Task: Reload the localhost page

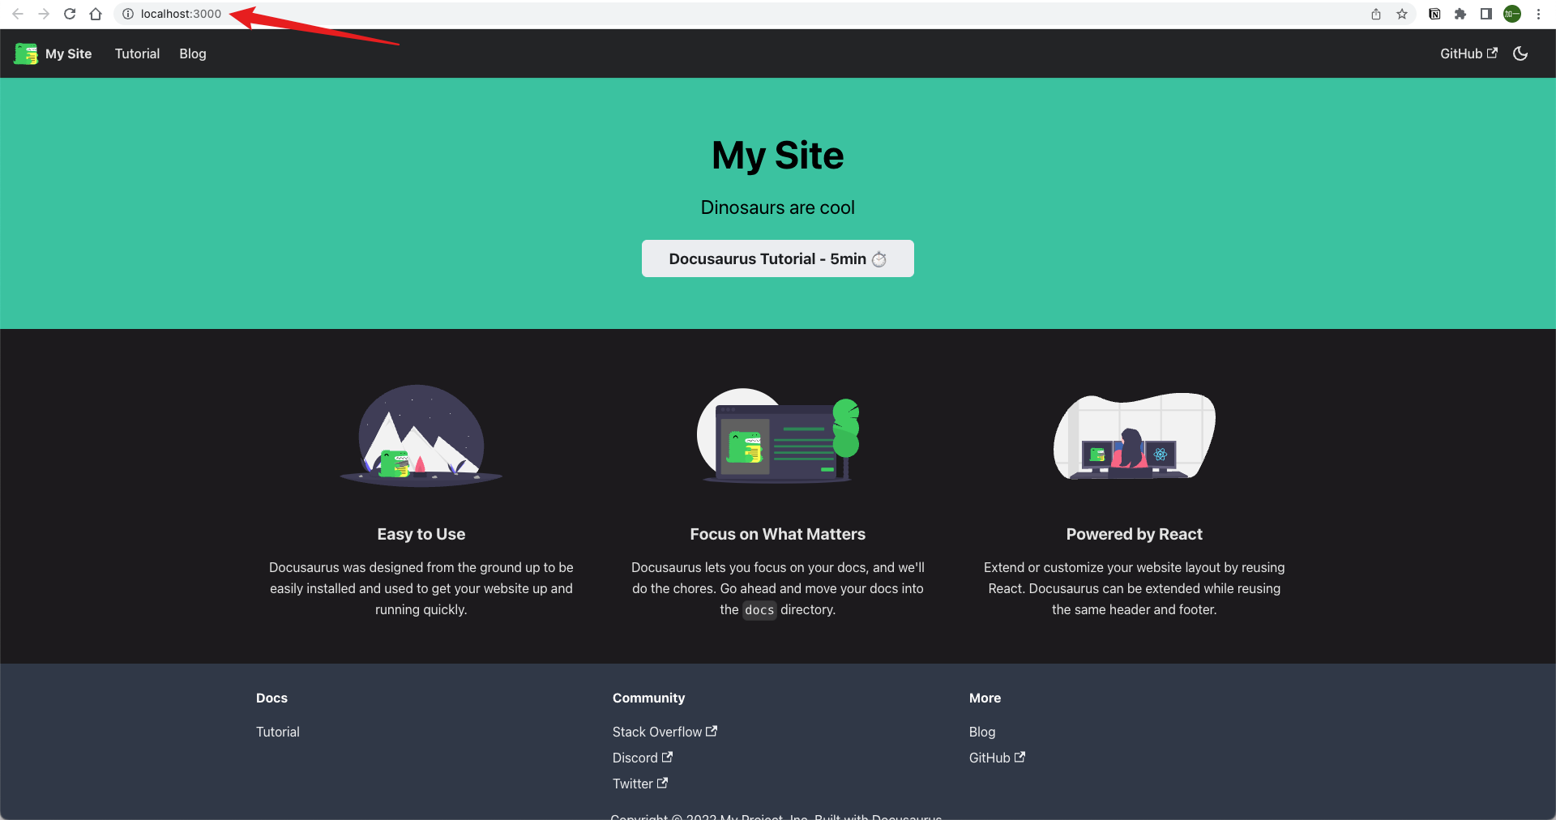Action: click(70, 14)
